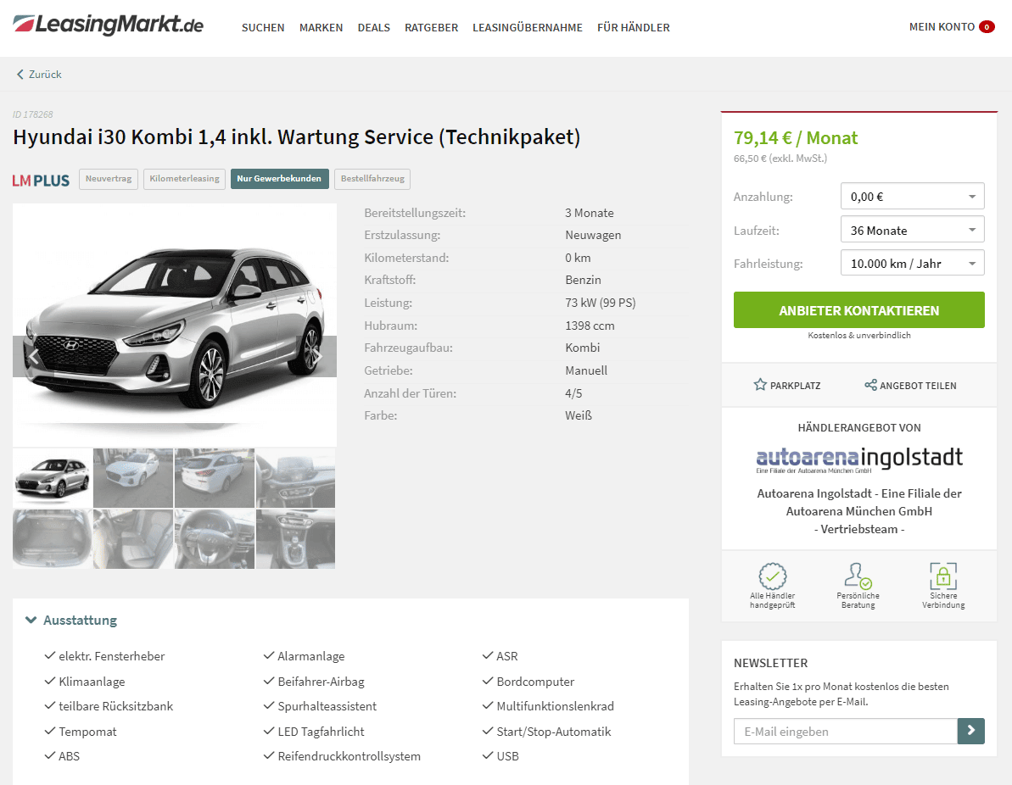Select the open trunk thumbnail
This screenshot has width=1012, height=785.
tap(53, 538)
